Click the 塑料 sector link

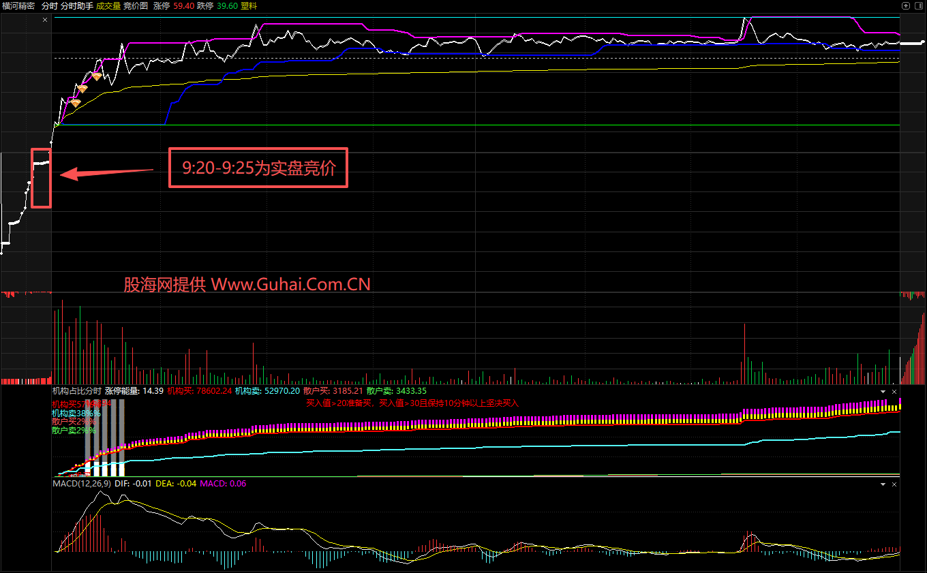coord(249,5)
